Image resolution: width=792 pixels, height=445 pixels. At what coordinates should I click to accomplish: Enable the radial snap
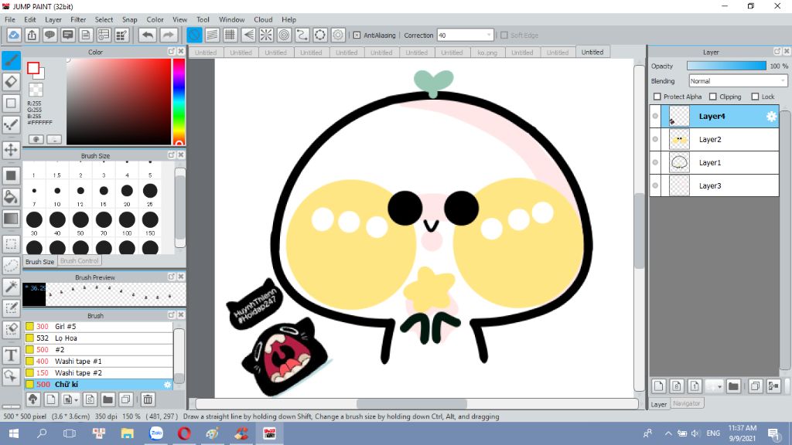pyautogui.click(x=266, y=35)
